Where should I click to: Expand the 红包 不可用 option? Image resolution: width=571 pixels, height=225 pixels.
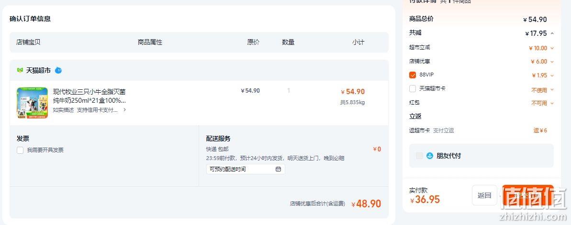pos(542,103)
